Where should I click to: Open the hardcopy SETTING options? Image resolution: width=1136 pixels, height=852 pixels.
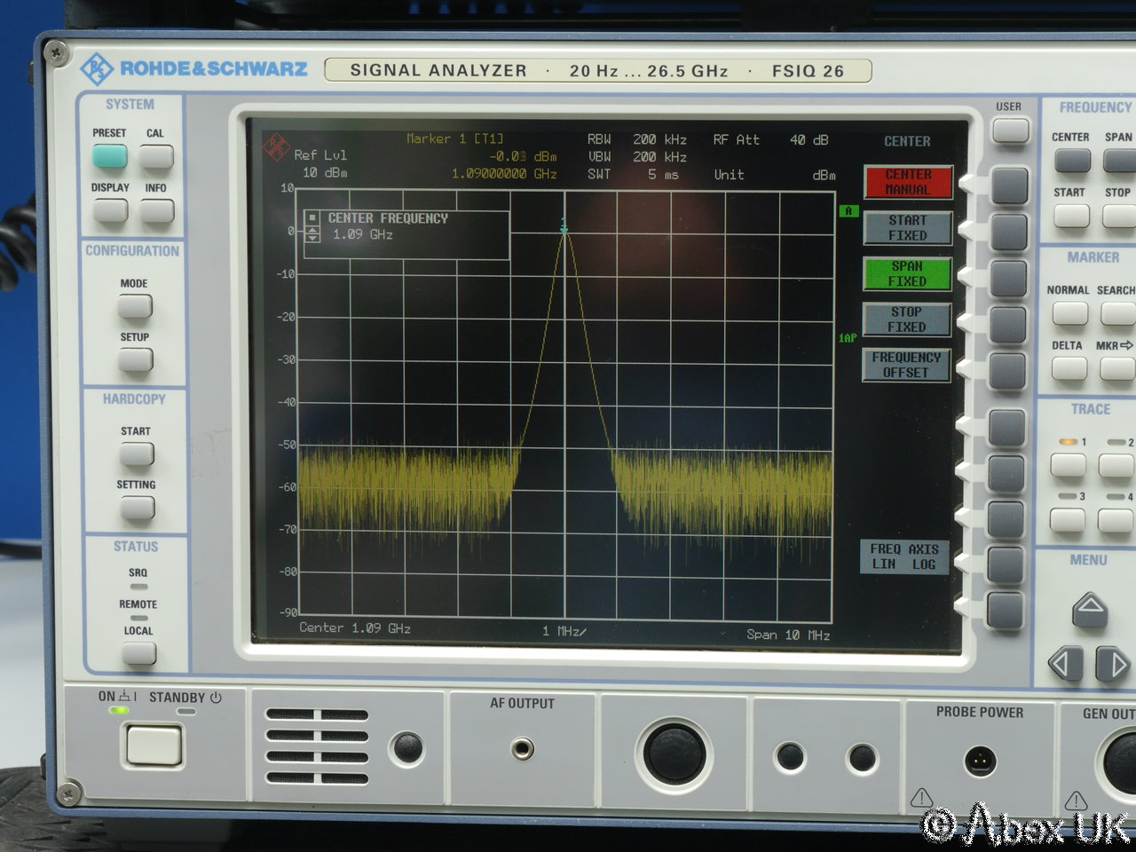(x=138, y=508)
